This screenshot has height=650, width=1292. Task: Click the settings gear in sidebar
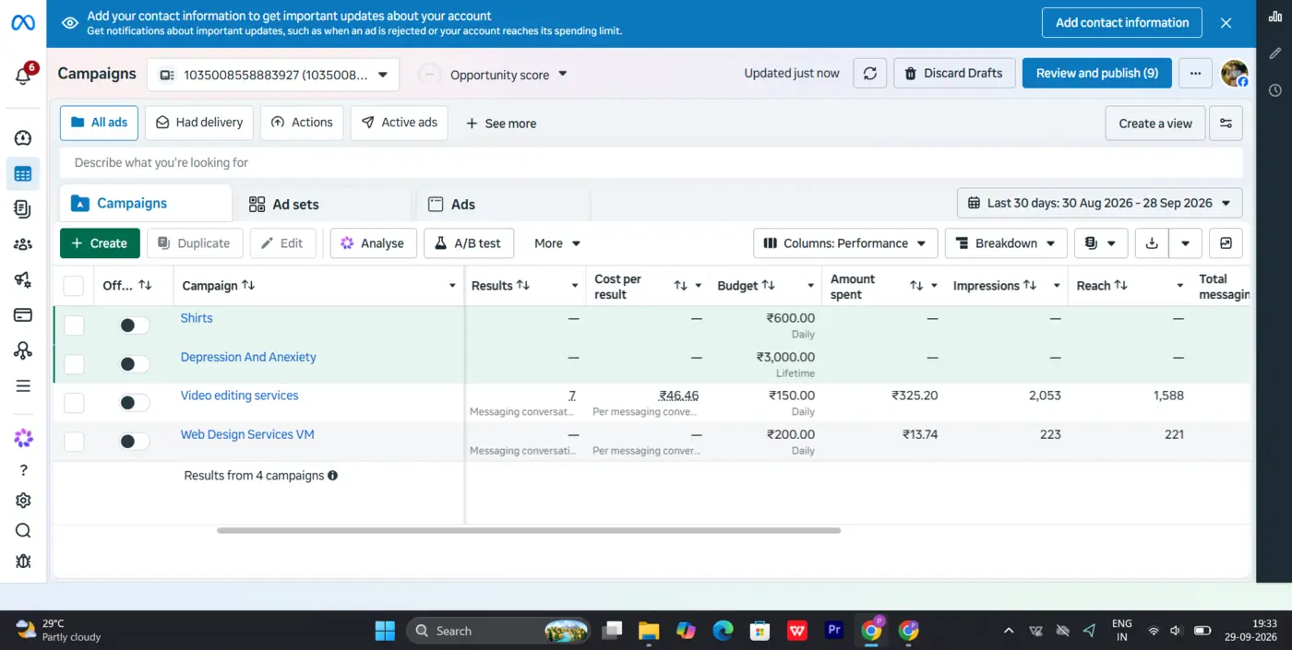[x=23, y=501]
